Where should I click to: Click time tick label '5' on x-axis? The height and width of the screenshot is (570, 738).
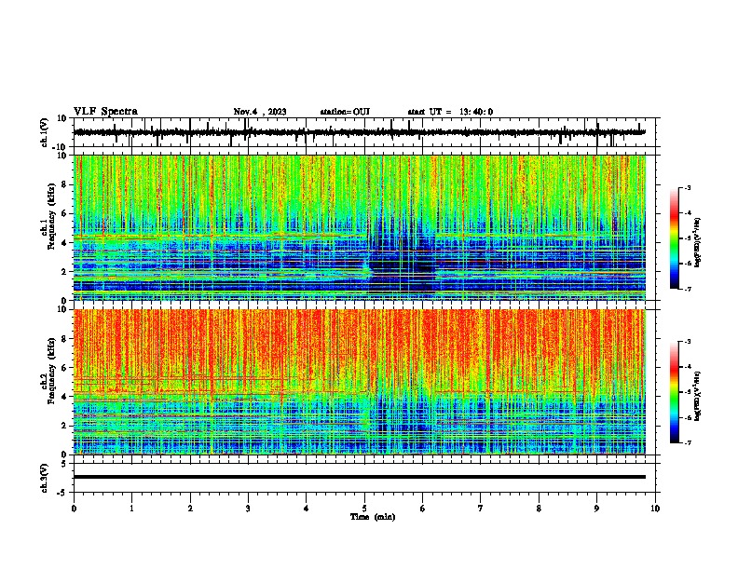(x=364, y=509)
